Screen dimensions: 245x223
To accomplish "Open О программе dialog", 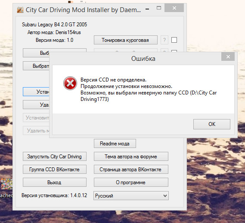I will [131, 182].
